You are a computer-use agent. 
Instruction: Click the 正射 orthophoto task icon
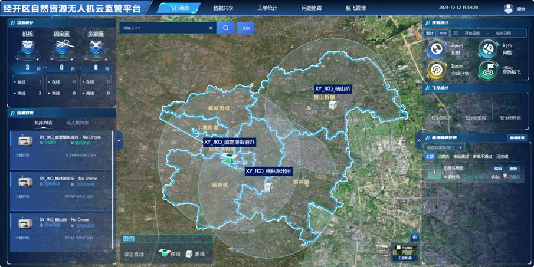[x=436, y=50]
